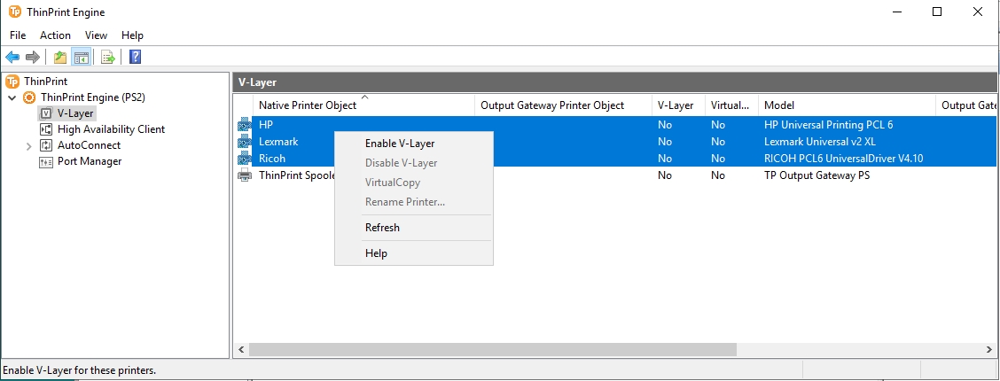Click Help in the context menu
Image resolution: width=1000 pixels, height=381 pixels.
pos(376,253)
